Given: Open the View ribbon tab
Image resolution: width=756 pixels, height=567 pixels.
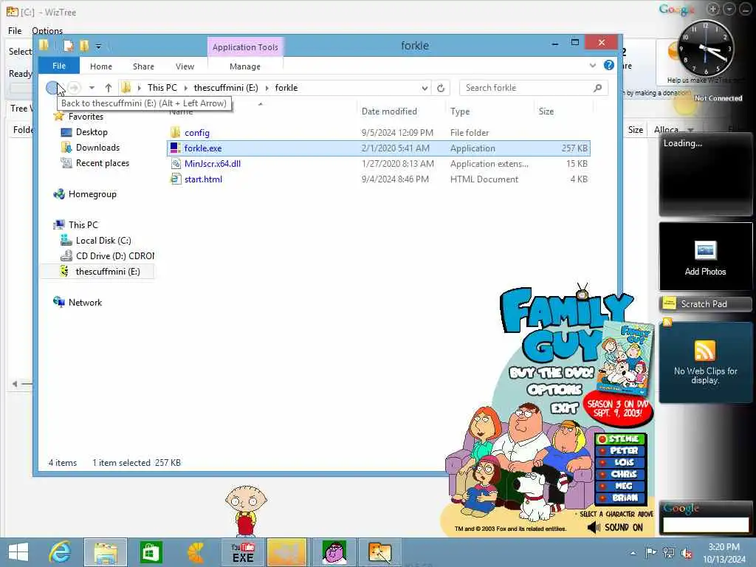Looking at the screenshot, I should point(185,66).
